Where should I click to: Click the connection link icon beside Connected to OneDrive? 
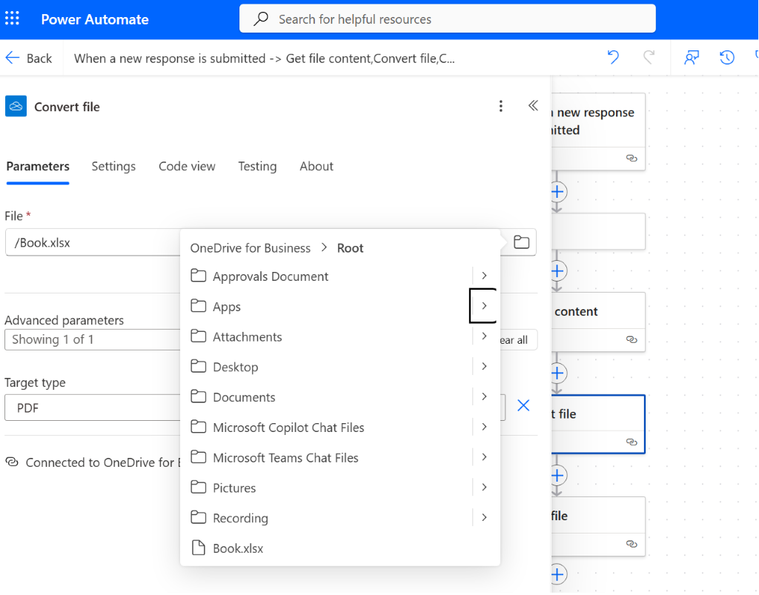coord(12,462)
